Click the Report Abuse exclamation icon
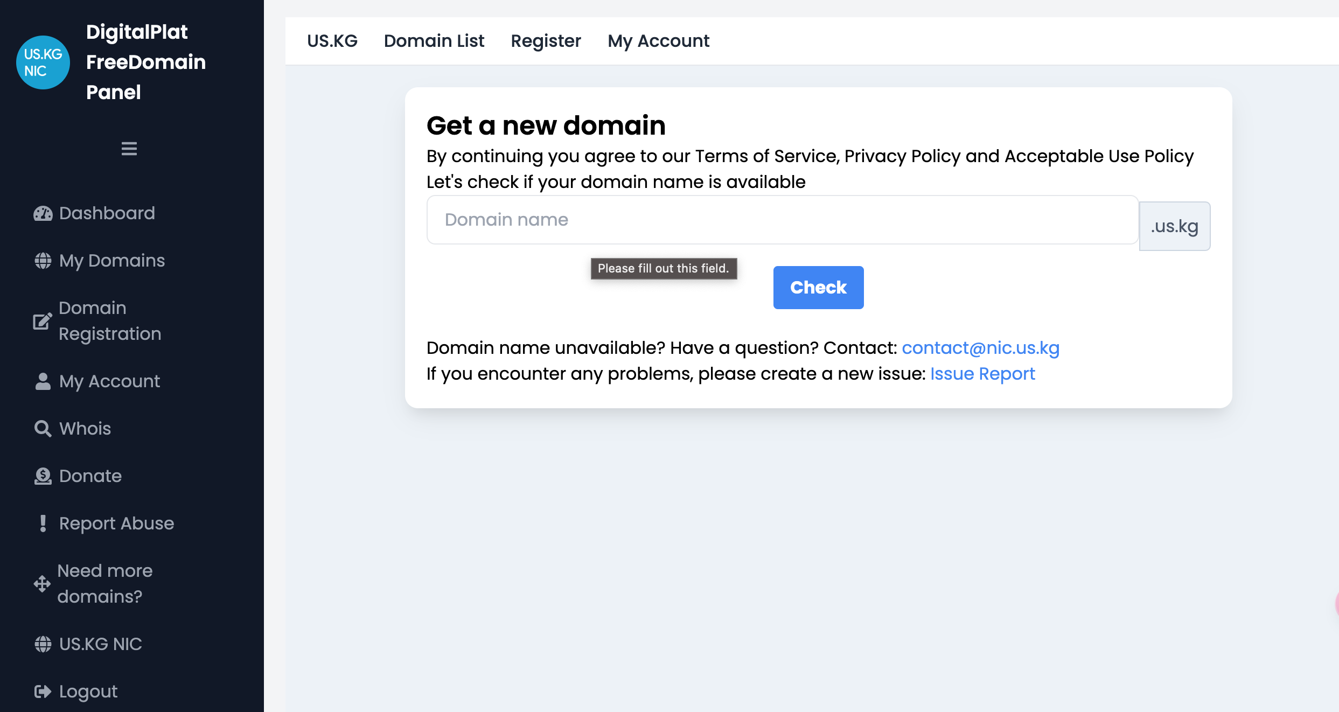Image resolution: width=1339 pixels, height=712 pixels. (x=43, y=523)
